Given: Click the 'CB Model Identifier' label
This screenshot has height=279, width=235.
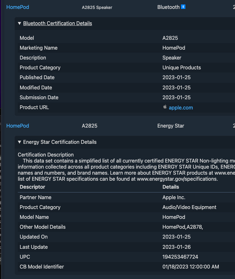Looking at the screenshot, I should [42, 267].
